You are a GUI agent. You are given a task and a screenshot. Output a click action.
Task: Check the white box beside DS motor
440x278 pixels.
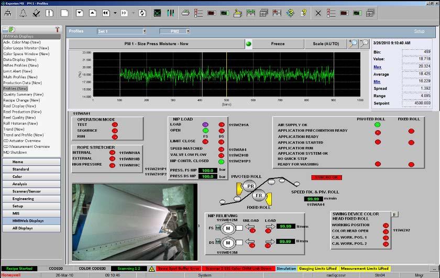(x=239, y=242)
